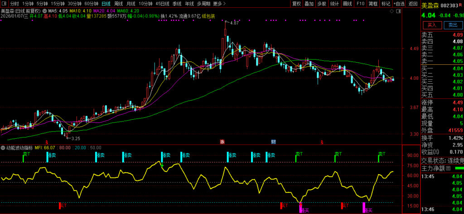Toggle 叠加 overlay mode

(x=309, y=4)
